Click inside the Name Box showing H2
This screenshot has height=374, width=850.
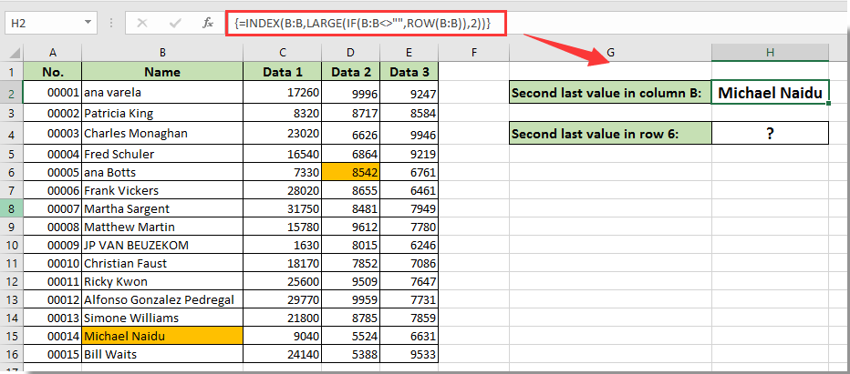(x=46, y=23)
